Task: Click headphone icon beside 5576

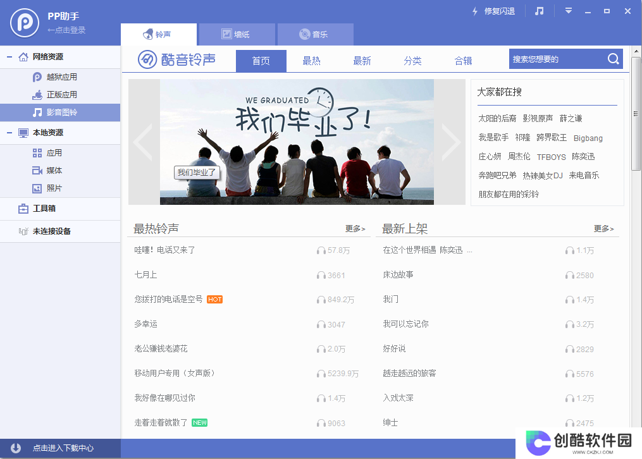Action: pos(569,374)
